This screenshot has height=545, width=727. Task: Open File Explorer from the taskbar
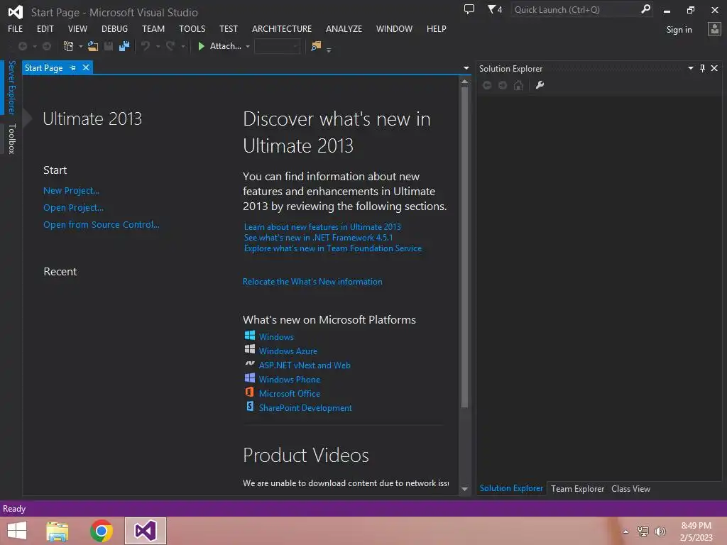(x=58, y=531)
